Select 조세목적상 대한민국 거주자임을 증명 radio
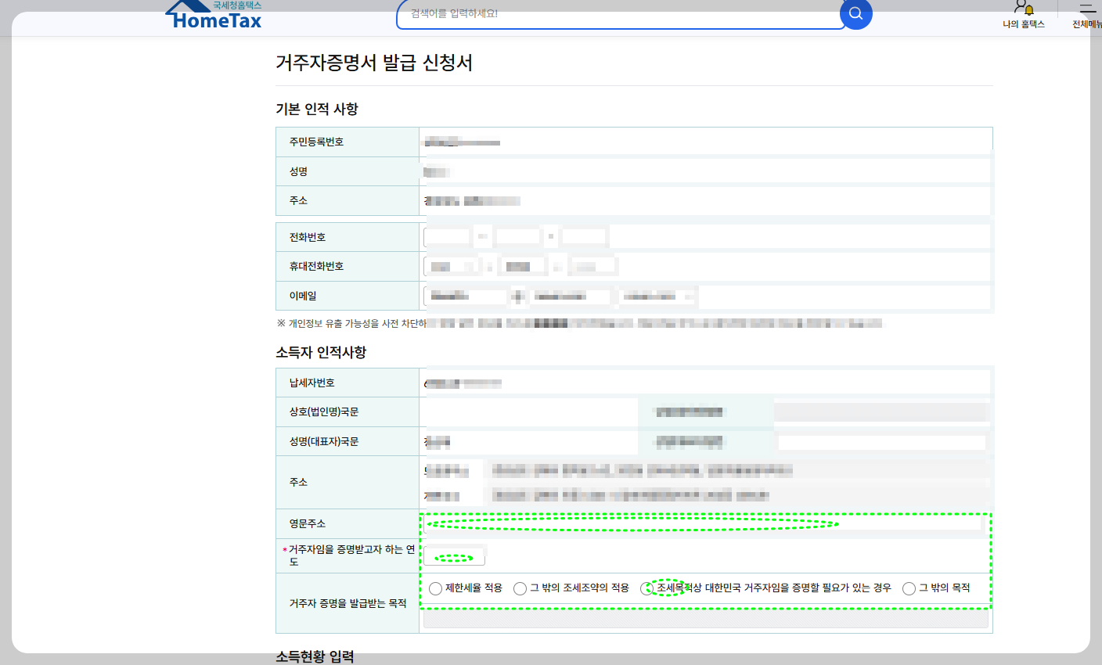This screenshot has height=665, width=1102. pos(646,588)
